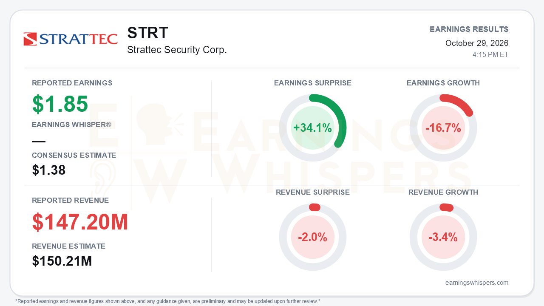Select the October 29, 2026 date
The height and width of the screenshot is (306, 544).
(477, 43)
